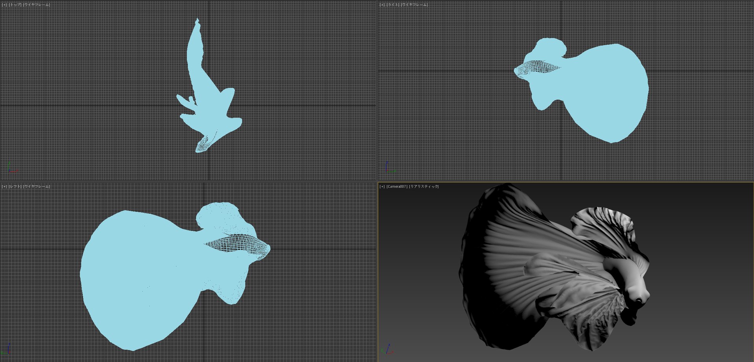754x362 pixels.
Task: Open the レフト view label menu
Action: tap(15, 186)
